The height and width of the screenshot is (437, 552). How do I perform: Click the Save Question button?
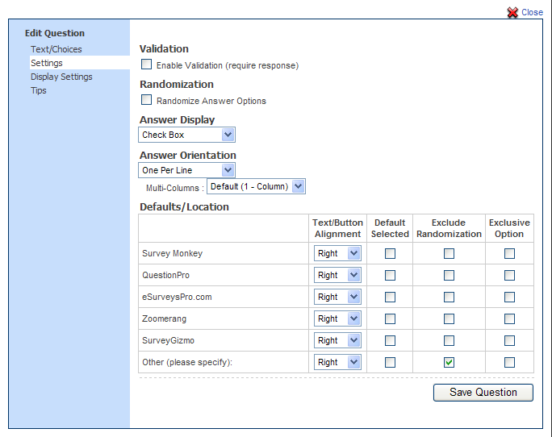coord(483,393)
